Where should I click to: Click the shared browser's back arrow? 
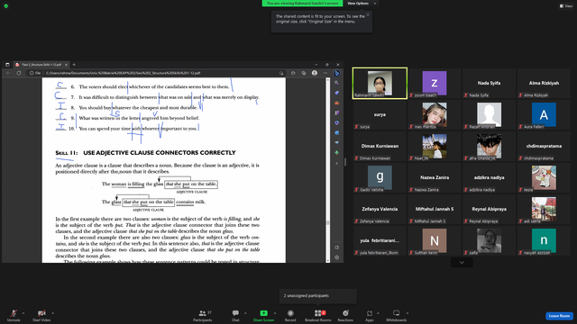[x=8, y=73]
